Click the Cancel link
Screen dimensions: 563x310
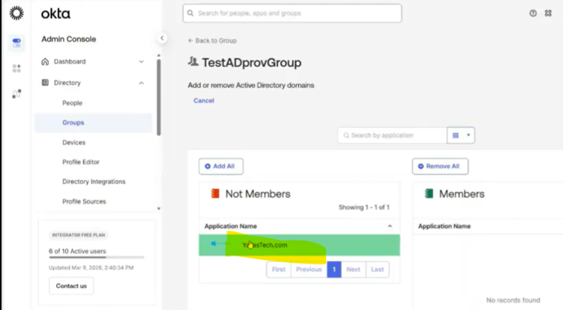tap(204, 101)
